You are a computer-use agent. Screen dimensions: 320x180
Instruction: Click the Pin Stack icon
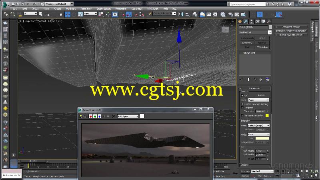(242, 79)
